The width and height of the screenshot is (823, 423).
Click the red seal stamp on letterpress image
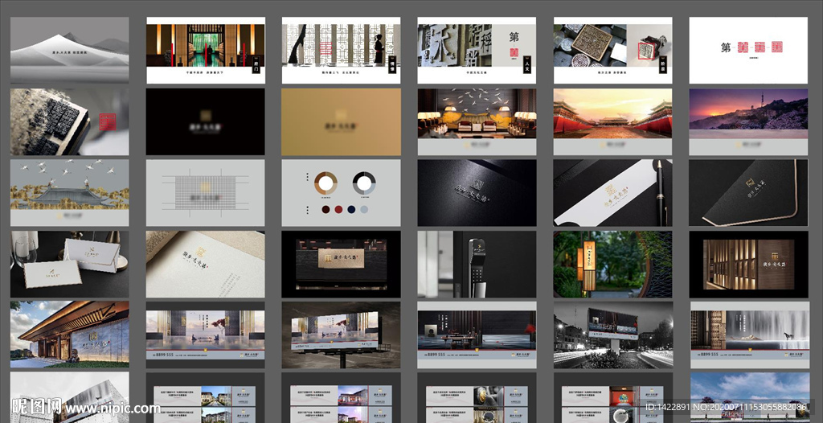(x=106, y=122)
